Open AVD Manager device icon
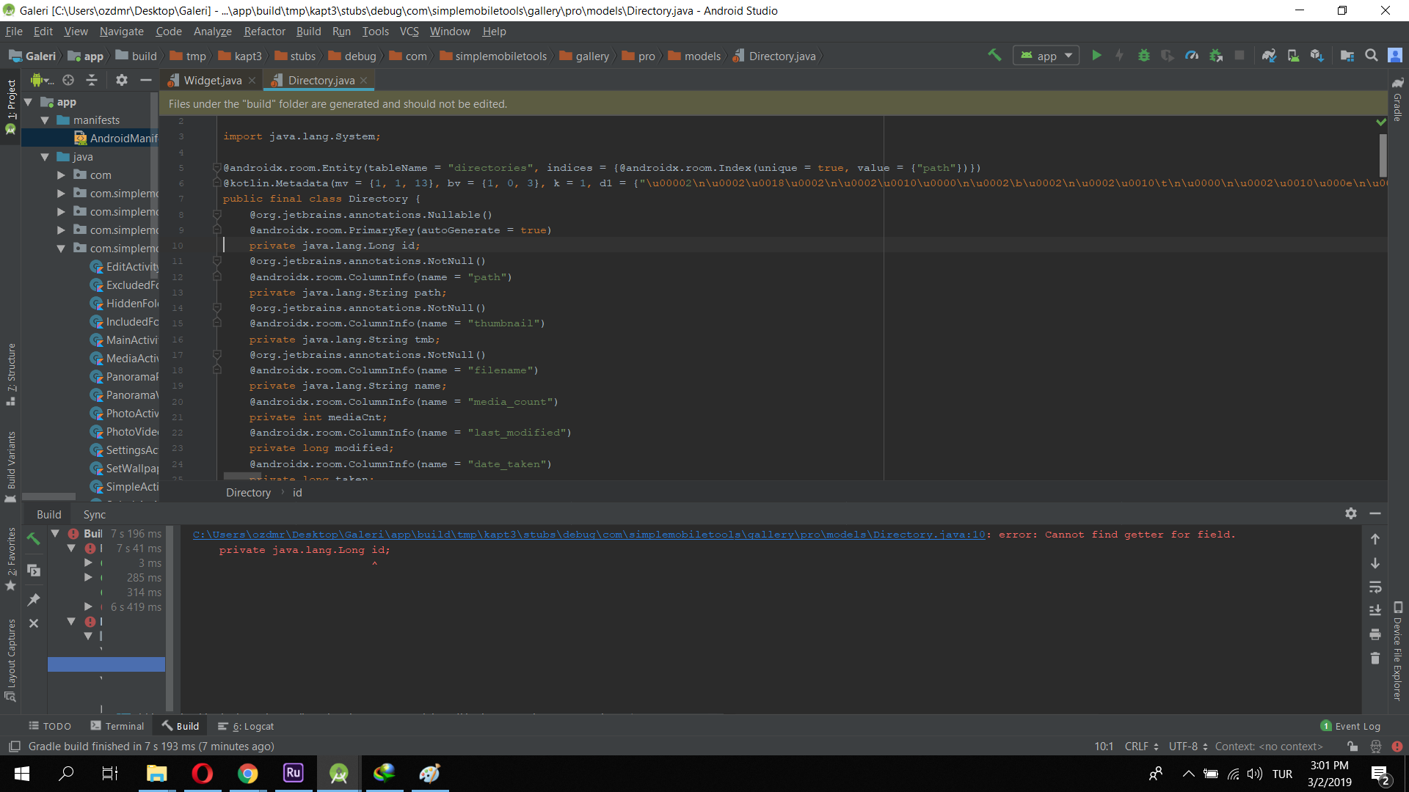This screenshot has width=1409, height=792. pyautogui.click(x=1293, y=56)
